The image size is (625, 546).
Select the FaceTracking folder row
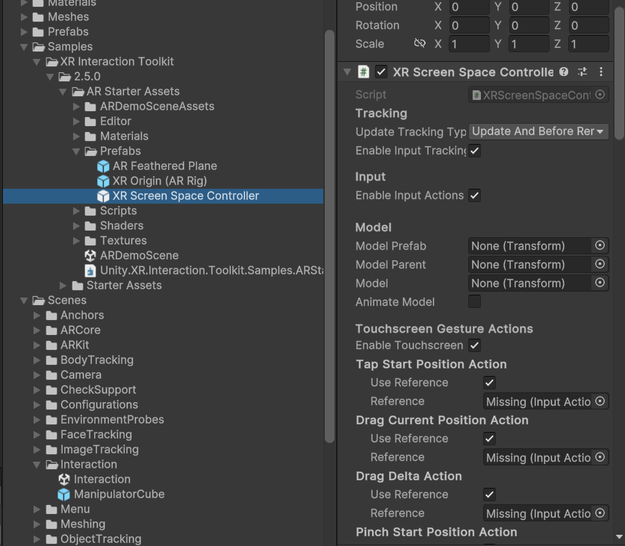(x=164, y=435)
